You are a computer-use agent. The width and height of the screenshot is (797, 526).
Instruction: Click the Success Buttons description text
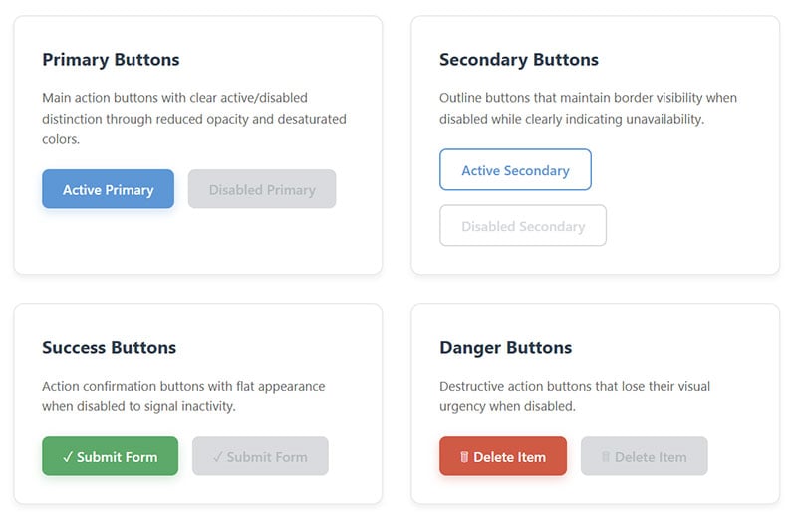tap(183, 396)
